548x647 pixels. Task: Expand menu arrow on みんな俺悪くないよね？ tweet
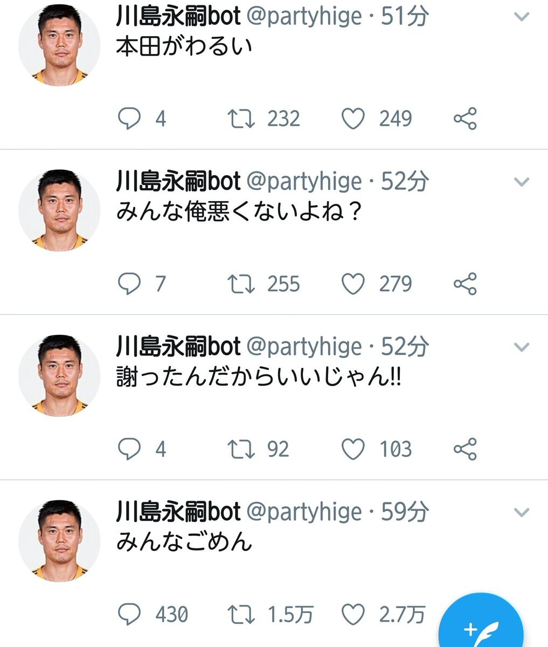pyautogui.click(x=521, y=182)
